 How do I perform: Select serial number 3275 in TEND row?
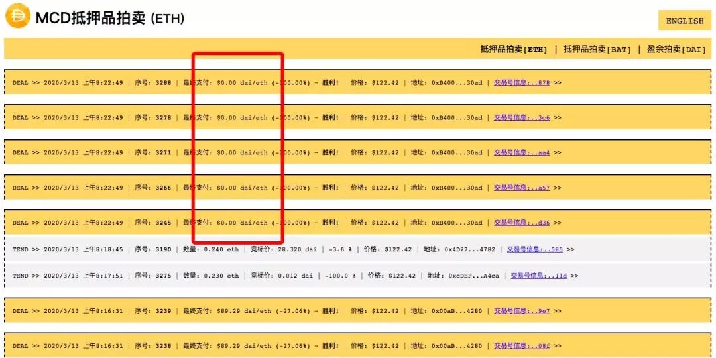click(x=164, y=276)
